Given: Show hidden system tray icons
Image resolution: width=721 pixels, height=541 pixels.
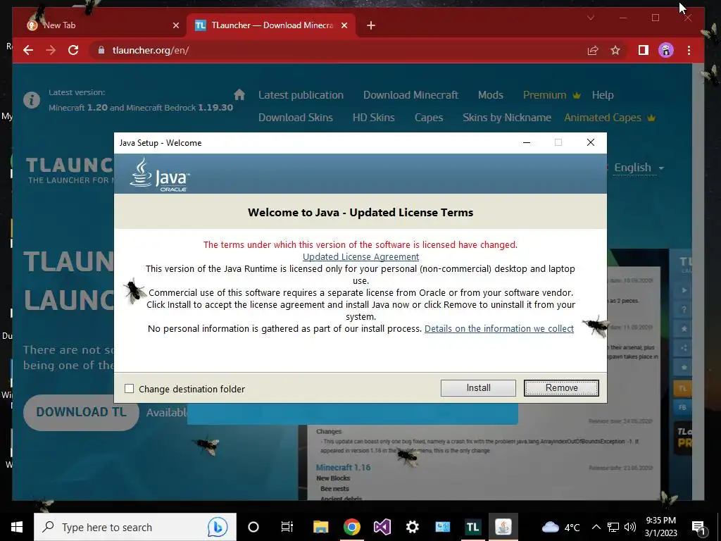Looking at the screenshot, I should tap(596, 527).
